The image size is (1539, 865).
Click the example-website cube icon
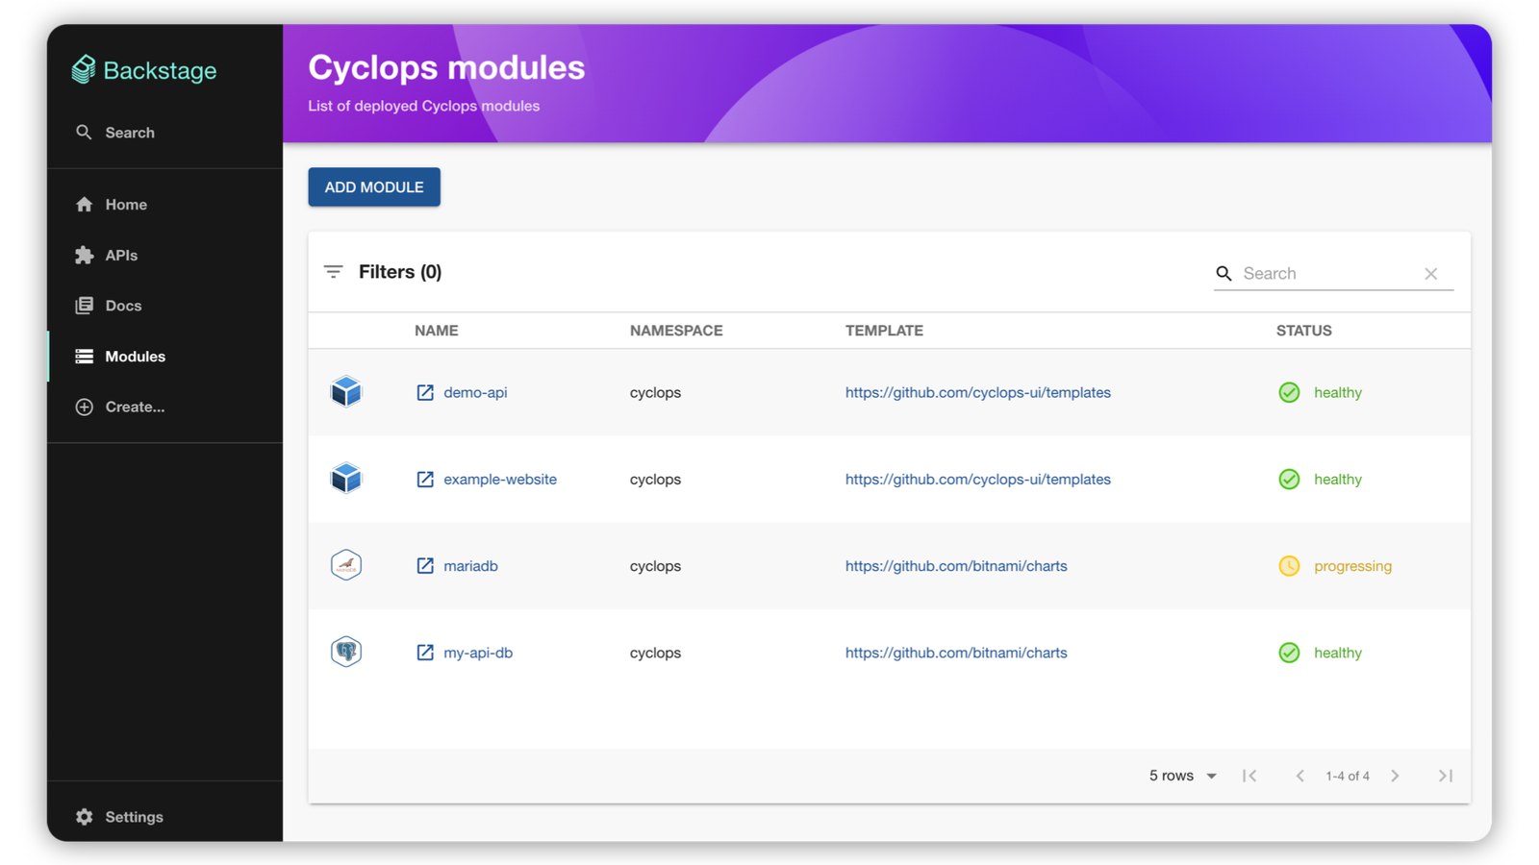(x=346, y=478)
